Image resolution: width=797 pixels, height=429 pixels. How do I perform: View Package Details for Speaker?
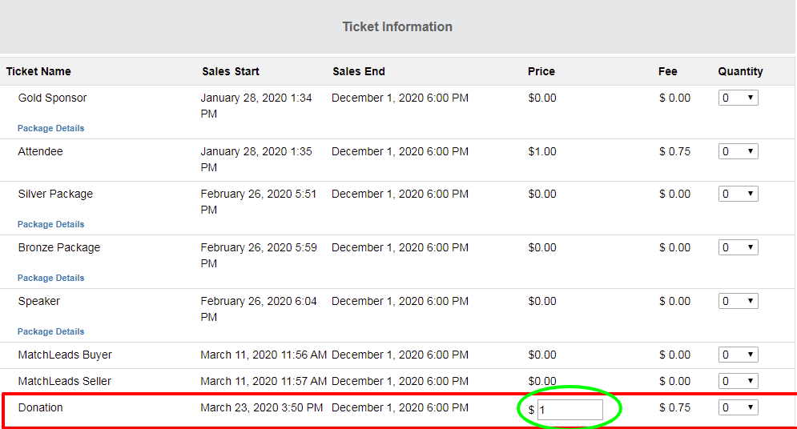click(50, 331)
